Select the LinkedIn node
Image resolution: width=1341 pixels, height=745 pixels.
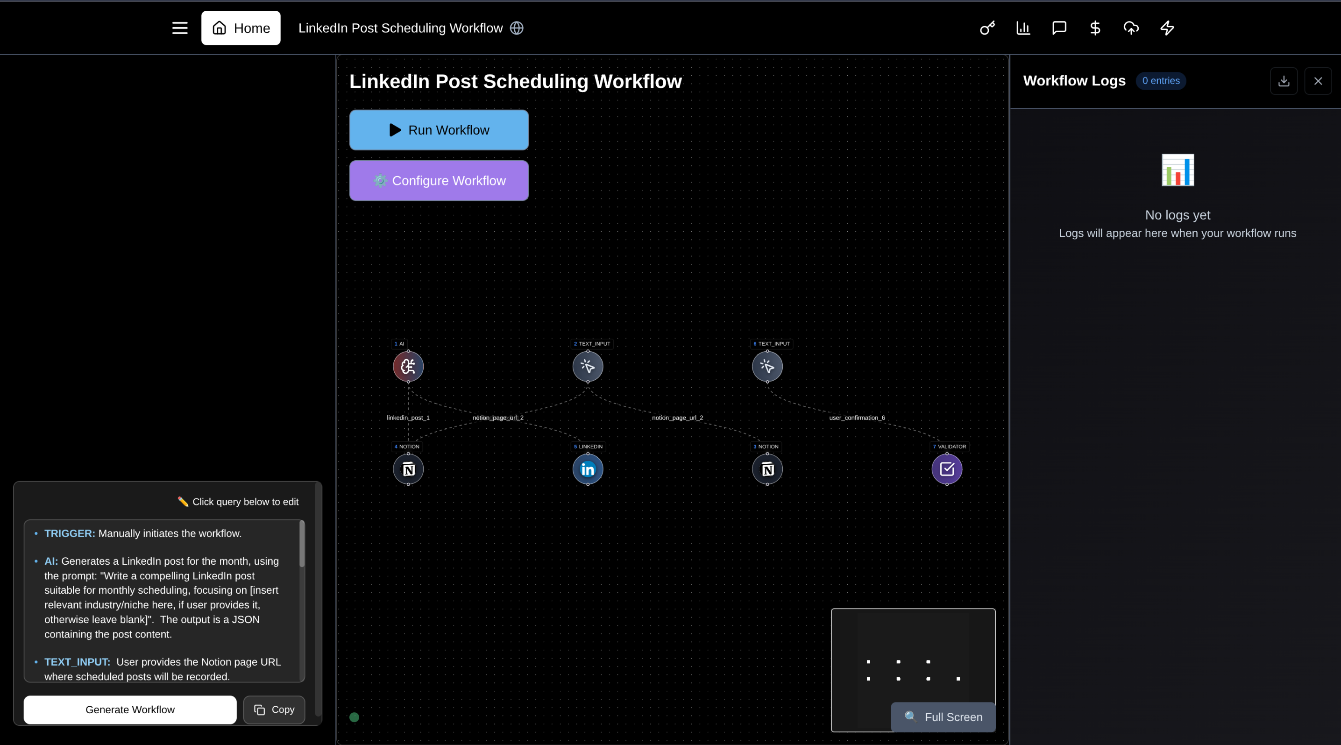[x=587, y=469]
